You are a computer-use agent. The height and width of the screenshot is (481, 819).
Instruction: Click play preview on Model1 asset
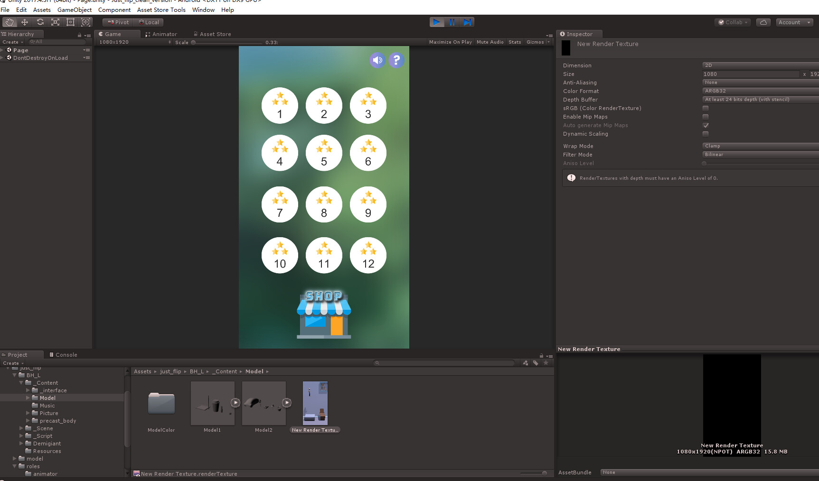[x=235, y=403]
